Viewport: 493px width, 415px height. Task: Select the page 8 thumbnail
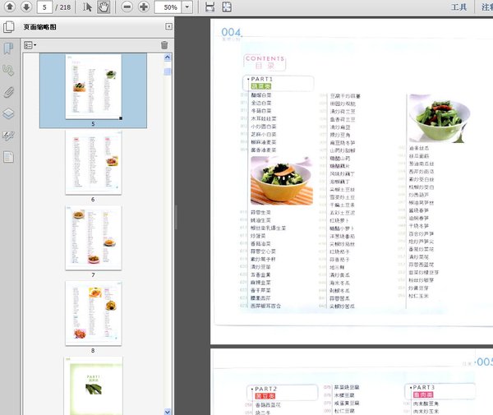93,313
